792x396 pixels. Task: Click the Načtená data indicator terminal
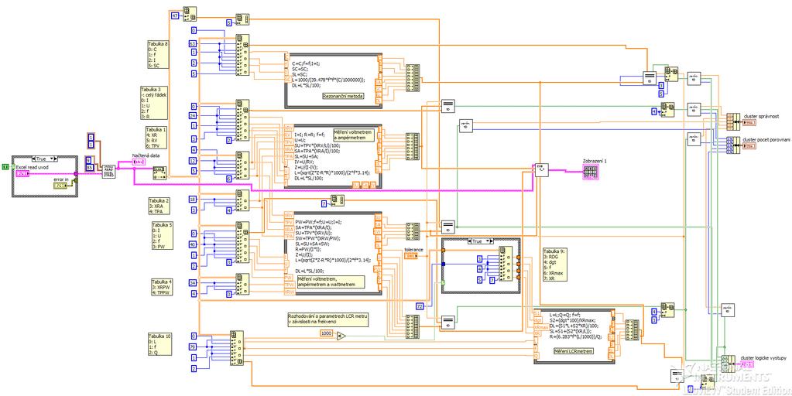139,162
